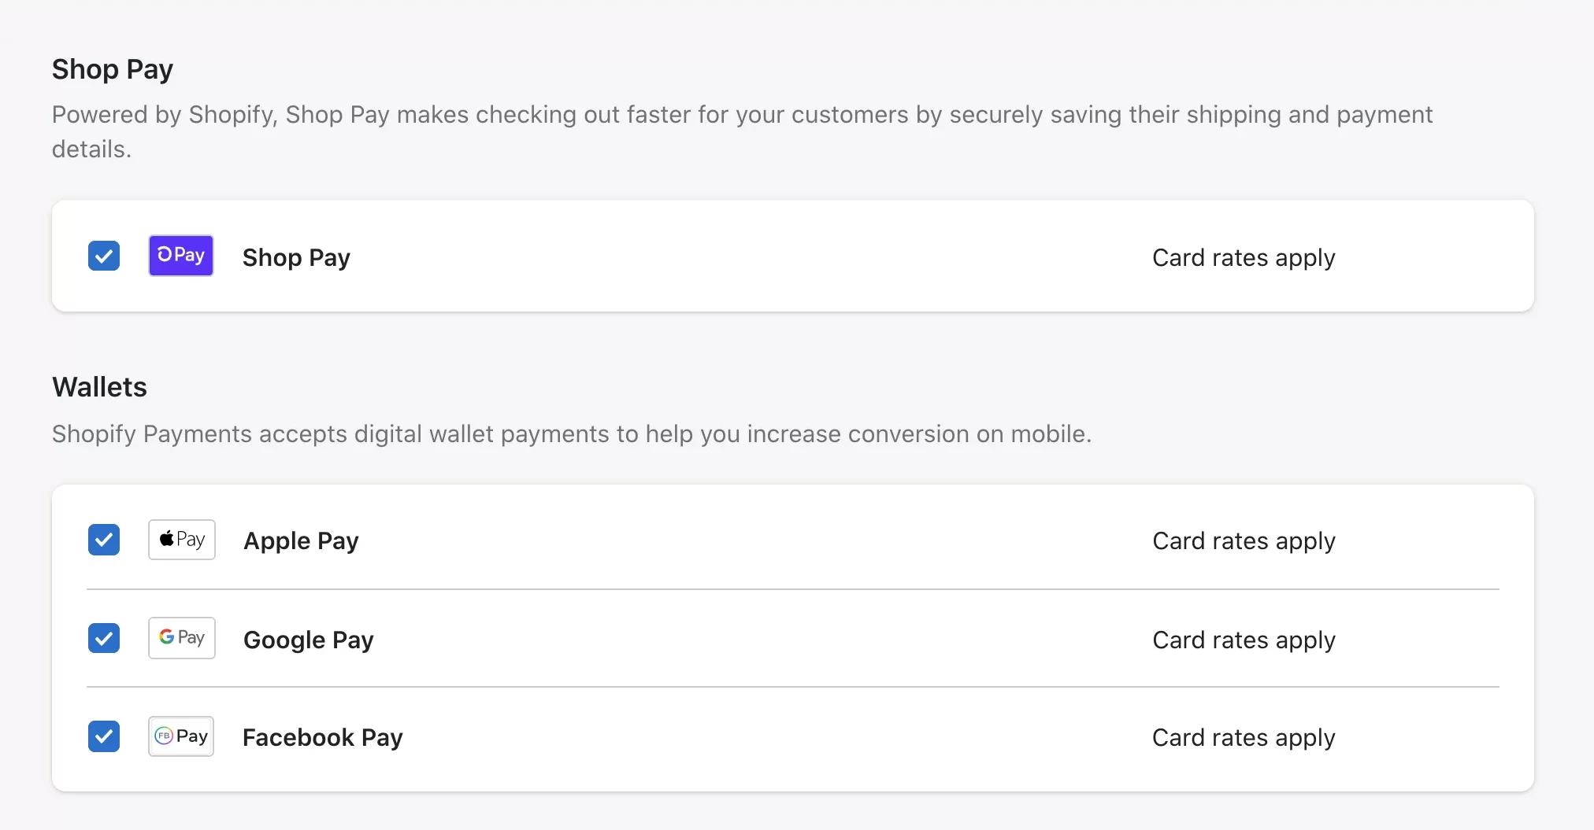
Task: Toggle the Google Pay checkbox
Action: pos(104,638)
